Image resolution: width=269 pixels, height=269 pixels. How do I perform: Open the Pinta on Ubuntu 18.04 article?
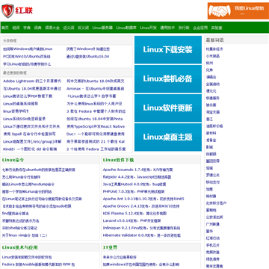tap(95, 119)
